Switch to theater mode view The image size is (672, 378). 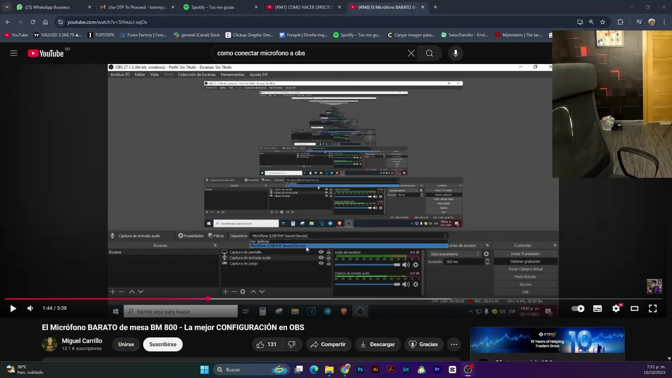click(634, 309)
